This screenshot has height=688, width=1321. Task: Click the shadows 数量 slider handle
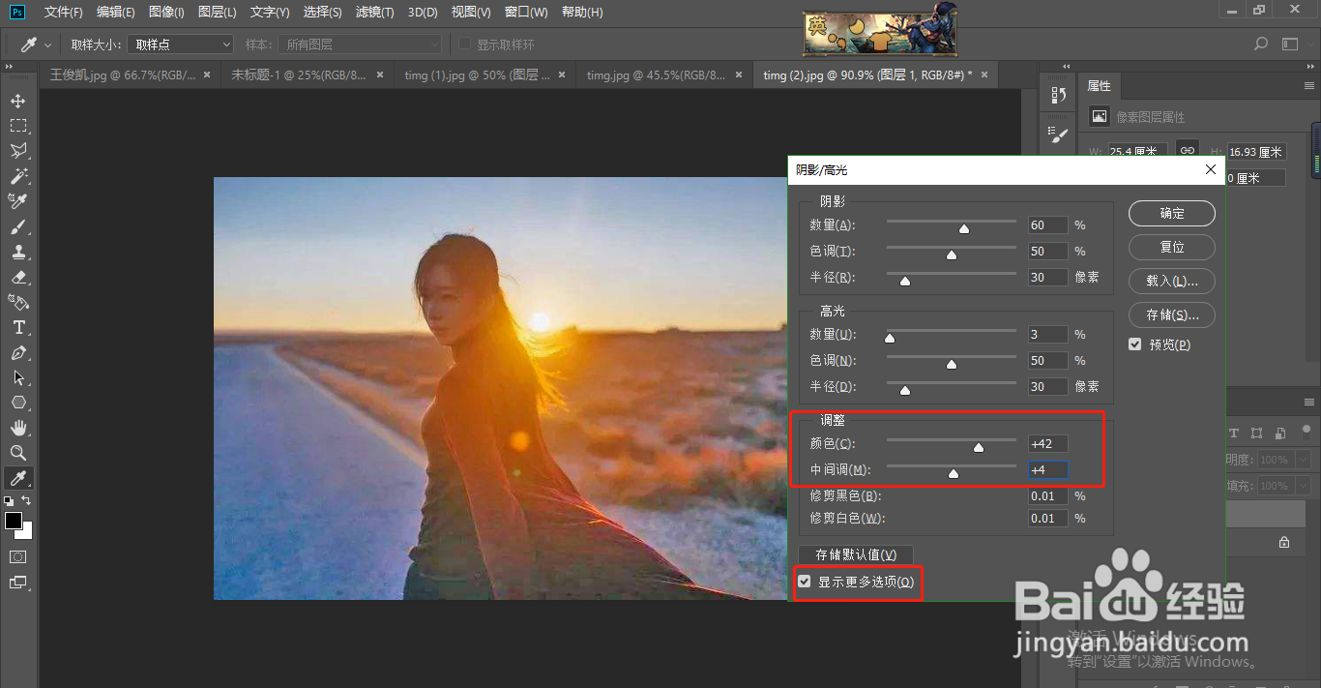[x=963, y=228]
